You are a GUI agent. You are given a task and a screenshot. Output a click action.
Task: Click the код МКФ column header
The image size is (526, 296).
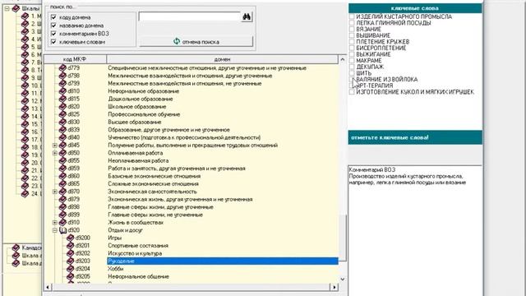click(x=75, y=59)
